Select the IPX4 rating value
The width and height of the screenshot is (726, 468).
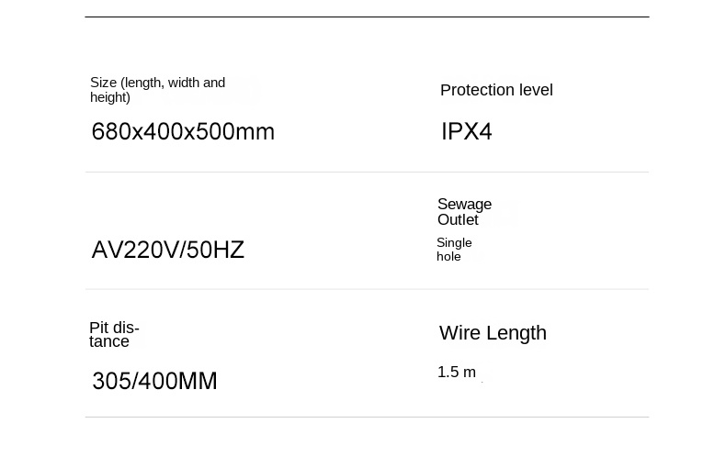point(467,132)
